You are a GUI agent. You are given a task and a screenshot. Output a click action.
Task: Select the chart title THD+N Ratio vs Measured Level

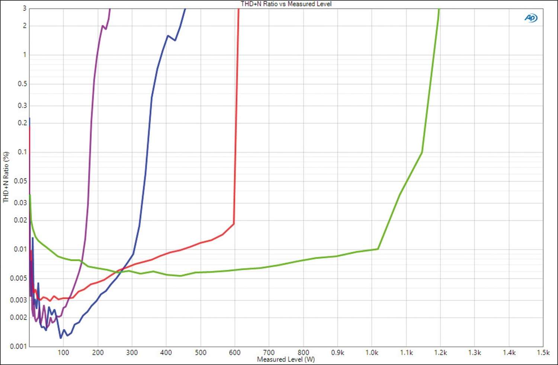coord(286,4)
